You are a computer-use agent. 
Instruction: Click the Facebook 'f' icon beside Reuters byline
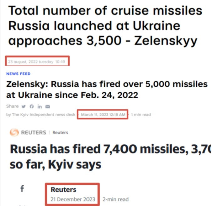coord(22,188)
